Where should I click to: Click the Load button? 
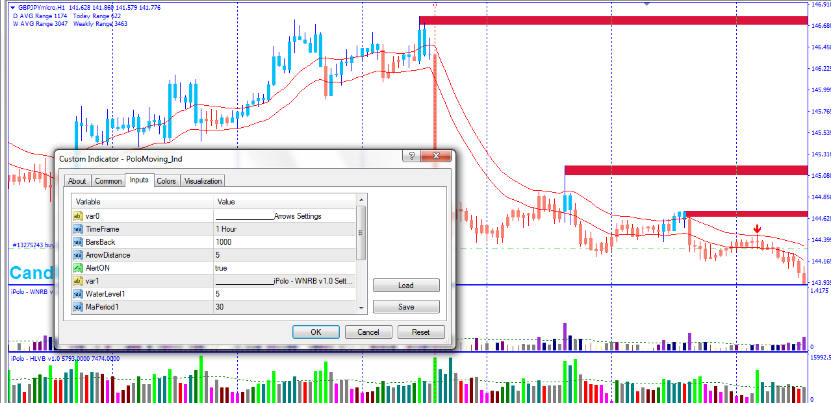click(x=406, y=286)
